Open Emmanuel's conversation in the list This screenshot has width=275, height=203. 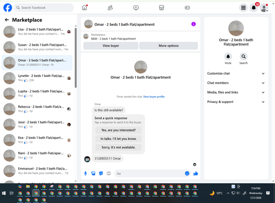(37, 171)
